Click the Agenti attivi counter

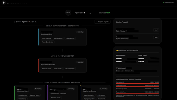[x=80, y=13]
